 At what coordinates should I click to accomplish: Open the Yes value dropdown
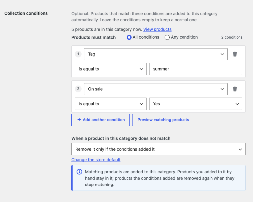coord(196,104)
